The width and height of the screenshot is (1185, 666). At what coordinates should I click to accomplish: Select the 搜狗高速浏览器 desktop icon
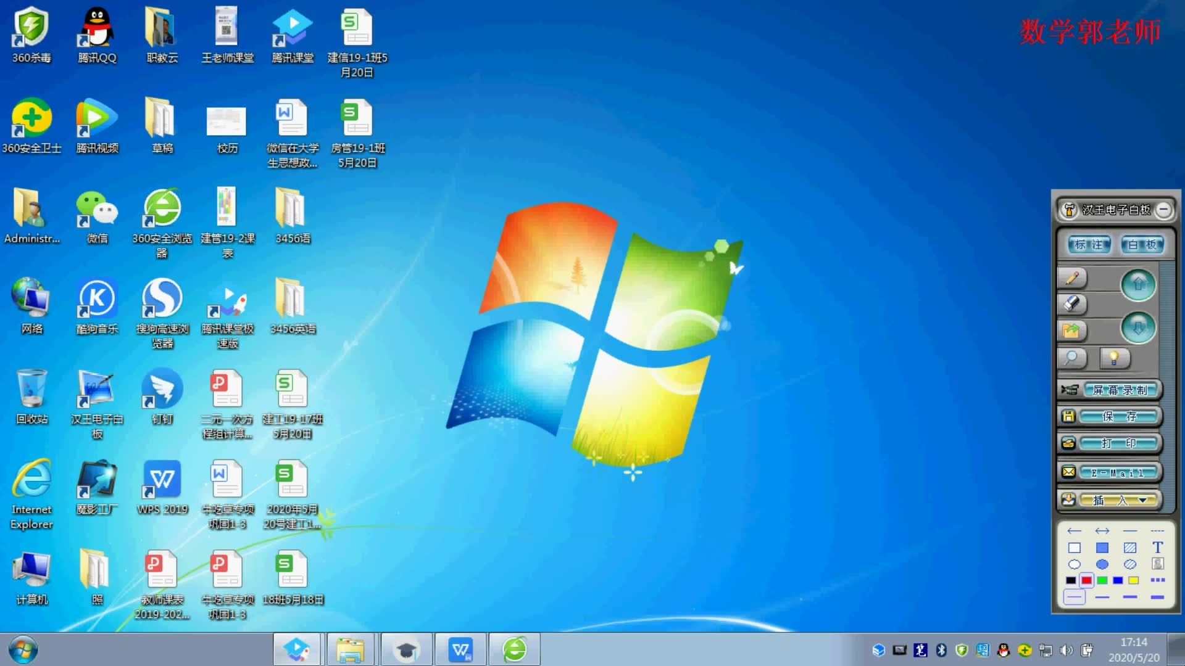(162, 313)
